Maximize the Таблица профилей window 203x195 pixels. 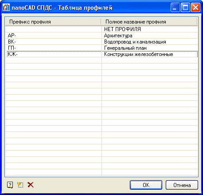(185, 8)
